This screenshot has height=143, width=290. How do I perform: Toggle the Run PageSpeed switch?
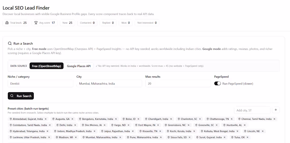[217, 83]
